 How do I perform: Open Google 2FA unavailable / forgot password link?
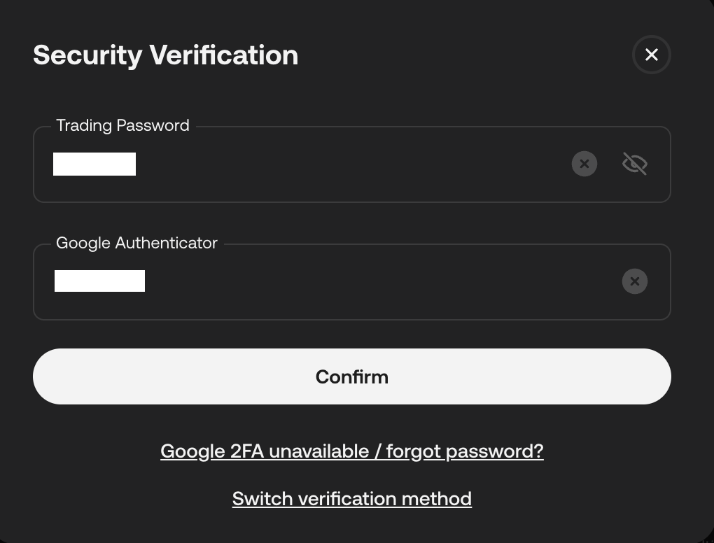point(352,451)
